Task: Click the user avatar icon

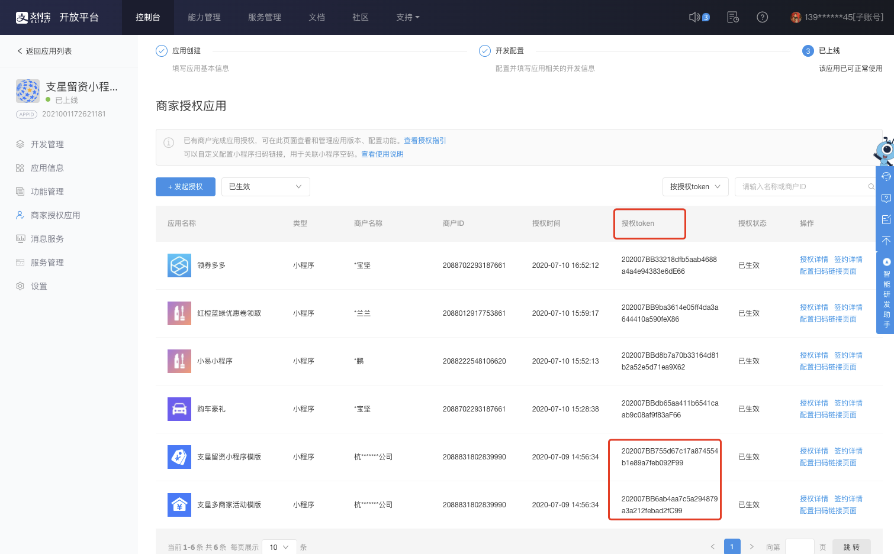Action: pos(796,17)
